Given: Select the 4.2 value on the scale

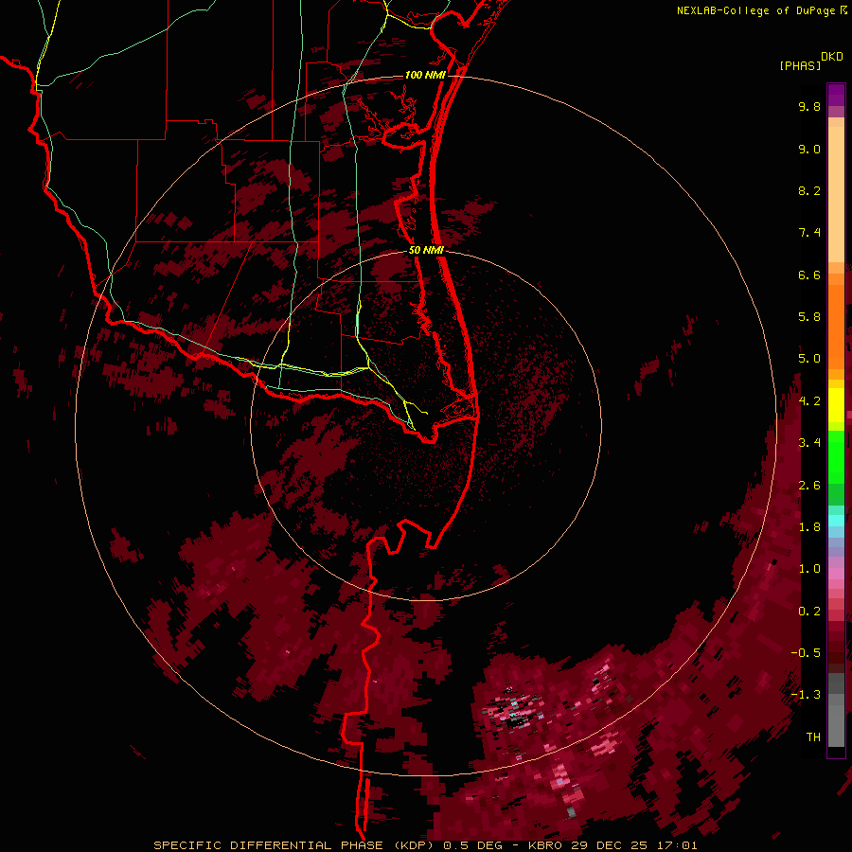Looking at the screenshot, I should (809, 401).
